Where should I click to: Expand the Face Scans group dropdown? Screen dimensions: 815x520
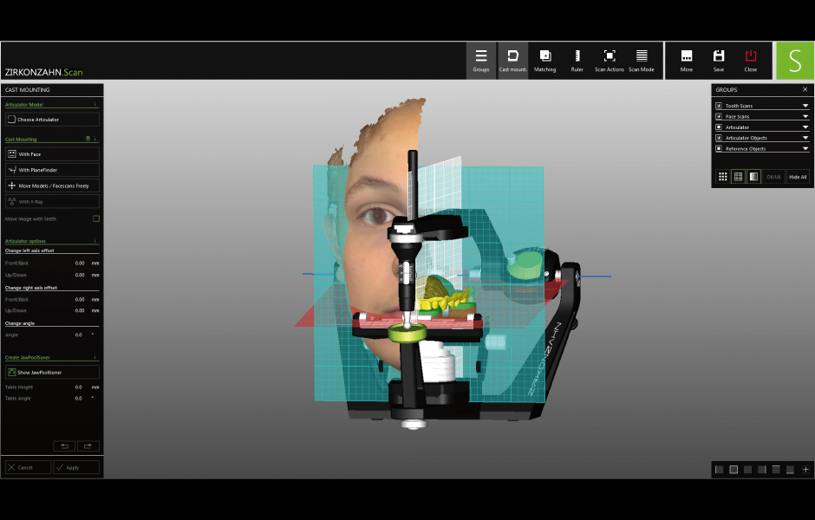pos(805,116)
